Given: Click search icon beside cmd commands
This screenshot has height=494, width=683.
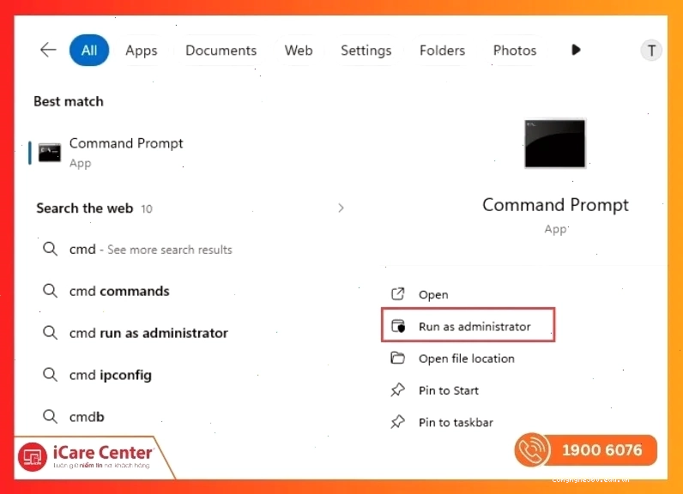Looking at the screenshot, I should [50, 291].
